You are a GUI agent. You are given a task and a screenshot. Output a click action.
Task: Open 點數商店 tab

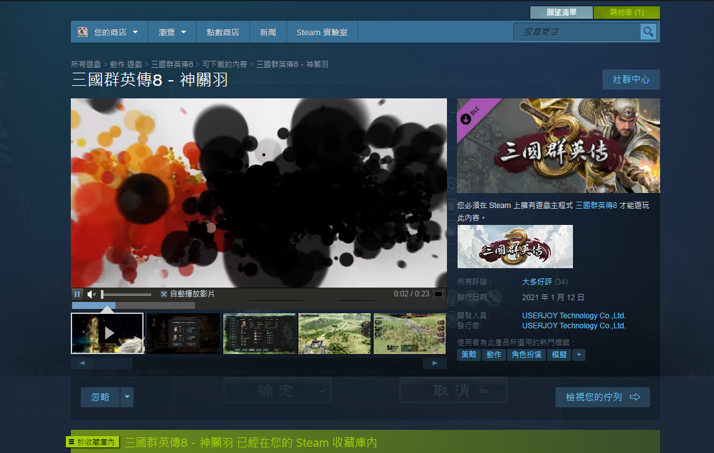click(x=223, y=32)
